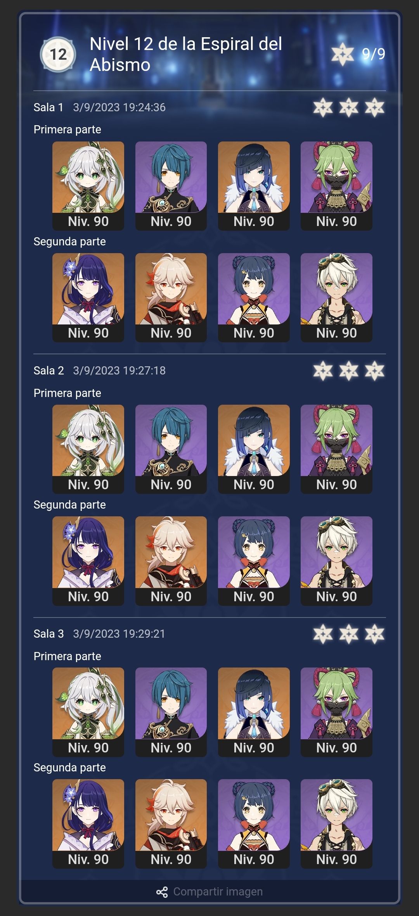Select Bennett portrait in Sala 2 Segunda parte
Viewport: 419px width, 916px height.
click(x=336, y=561)
